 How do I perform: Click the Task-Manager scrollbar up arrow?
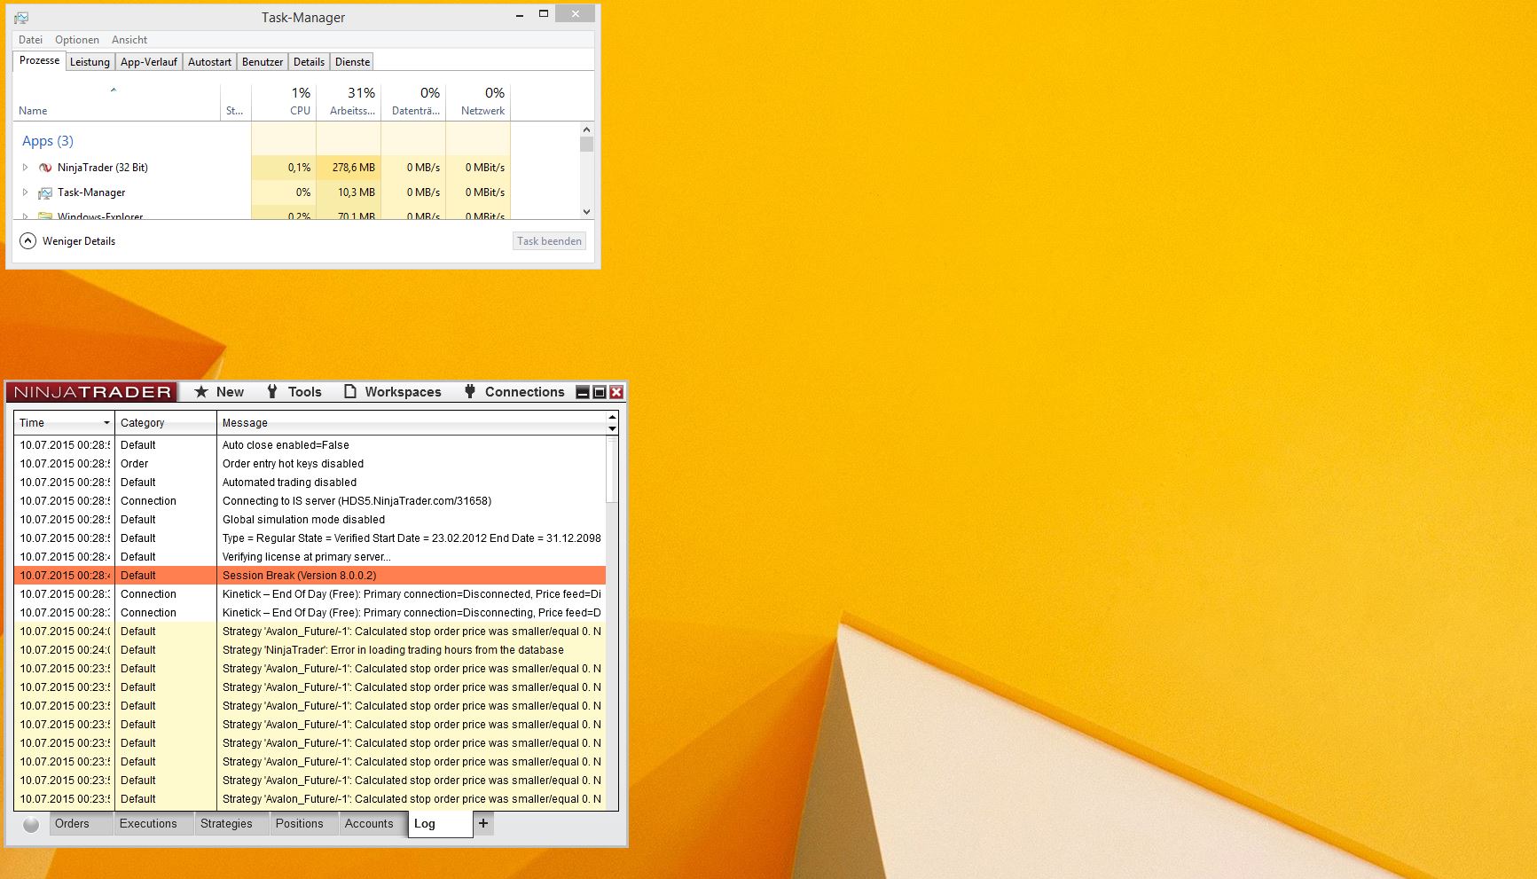[586, 129]
